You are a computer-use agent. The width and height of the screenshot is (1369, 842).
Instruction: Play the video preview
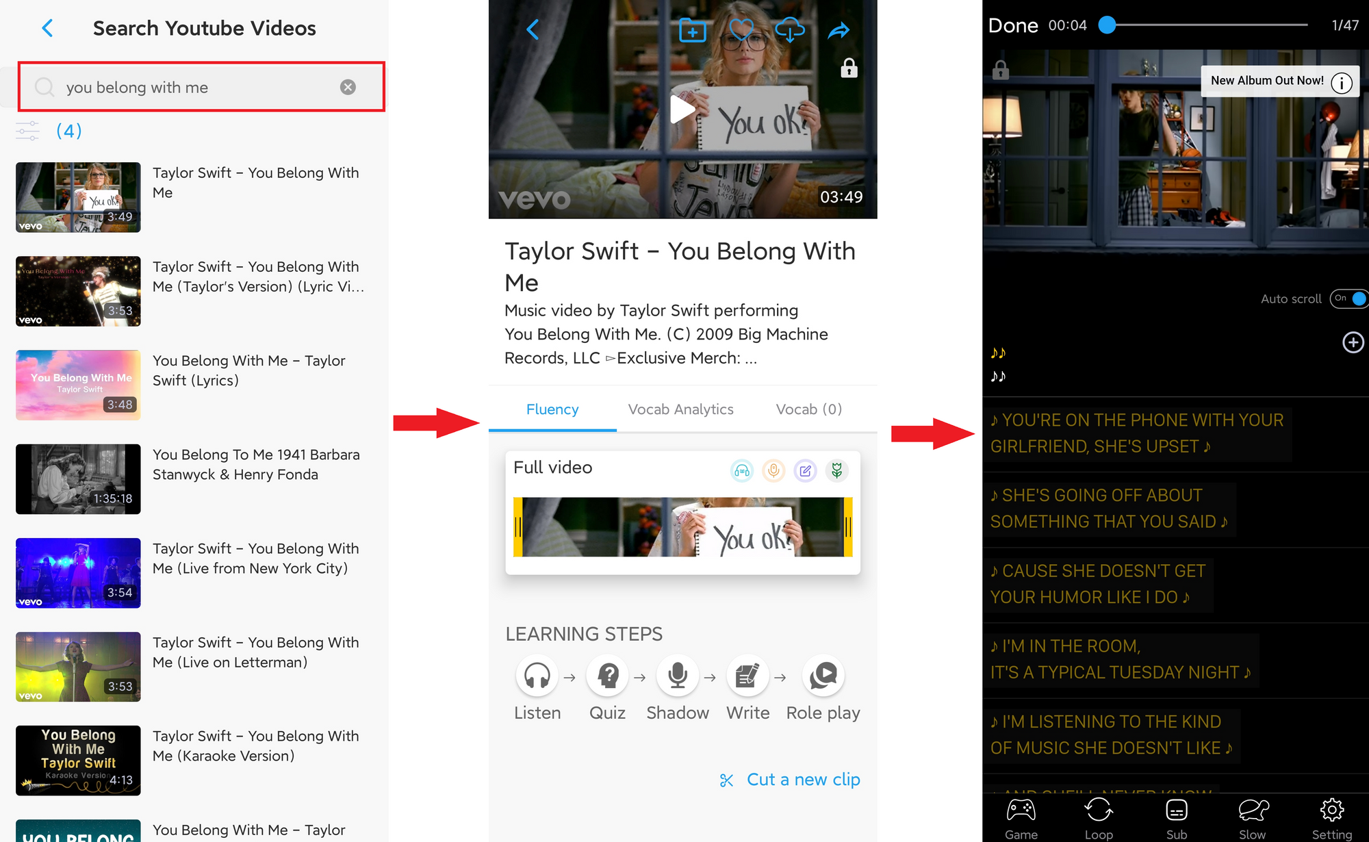[x=682, y=110]
